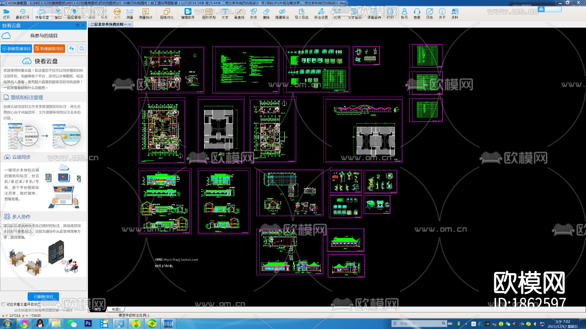Select the 删除 eraser tool
The height and width of the screenshot is (329, 586).
266,14
